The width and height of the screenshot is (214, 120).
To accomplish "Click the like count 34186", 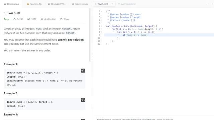I will pos(20,19).
